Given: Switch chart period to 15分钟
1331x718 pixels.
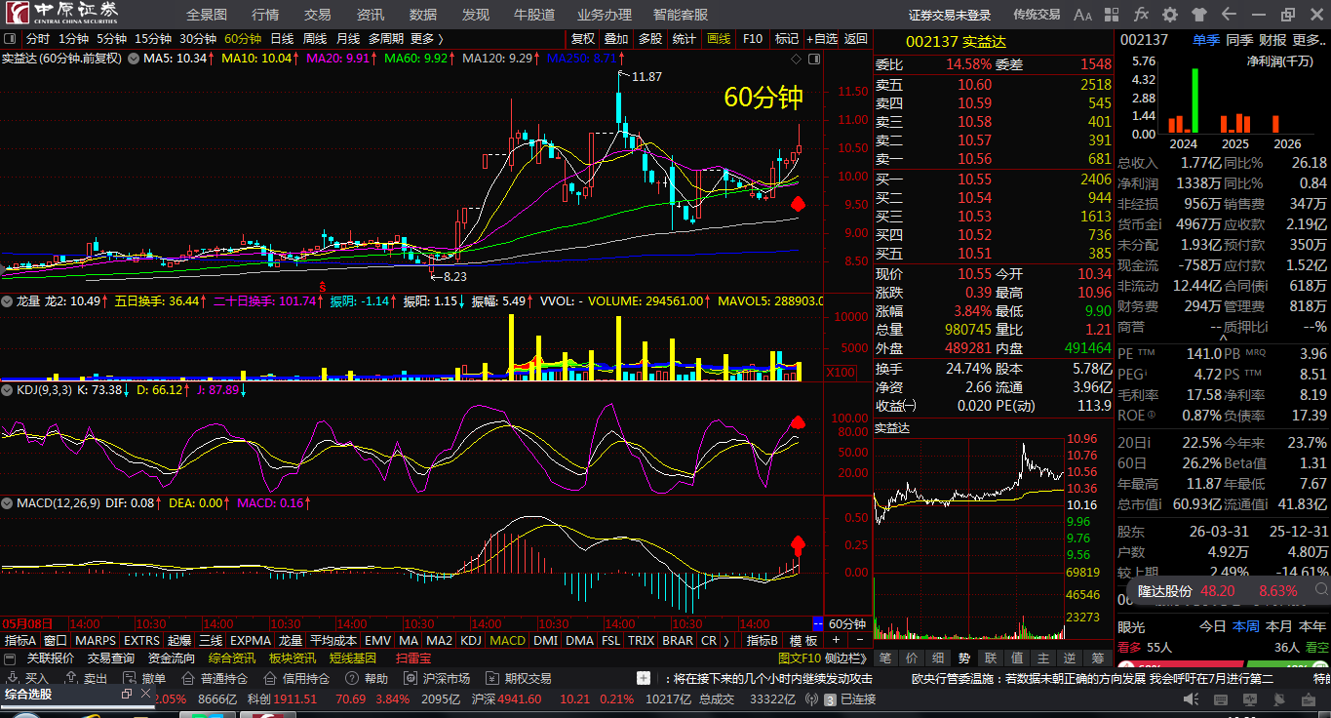Looking at the screenshot, I should [x=152, y=39].
